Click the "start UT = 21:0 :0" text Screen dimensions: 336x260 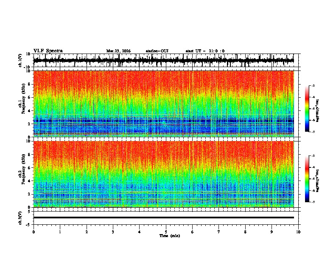(x=205, y=51)
